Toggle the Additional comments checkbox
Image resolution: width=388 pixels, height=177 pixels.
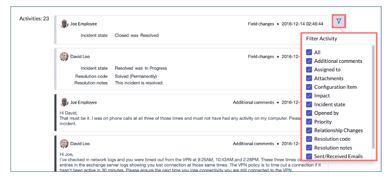(309, 61)
